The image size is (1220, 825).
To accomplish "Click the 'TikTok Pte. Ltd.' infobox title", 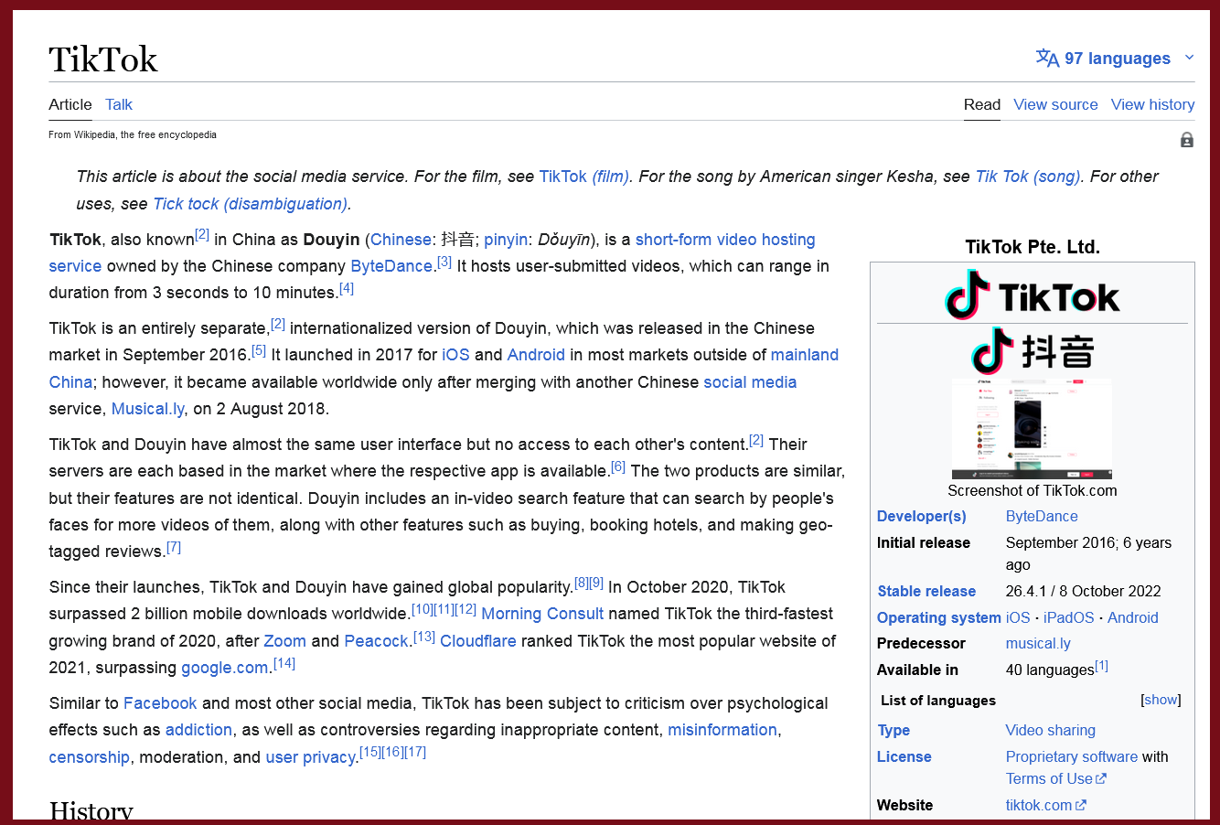I will 1033,247.
